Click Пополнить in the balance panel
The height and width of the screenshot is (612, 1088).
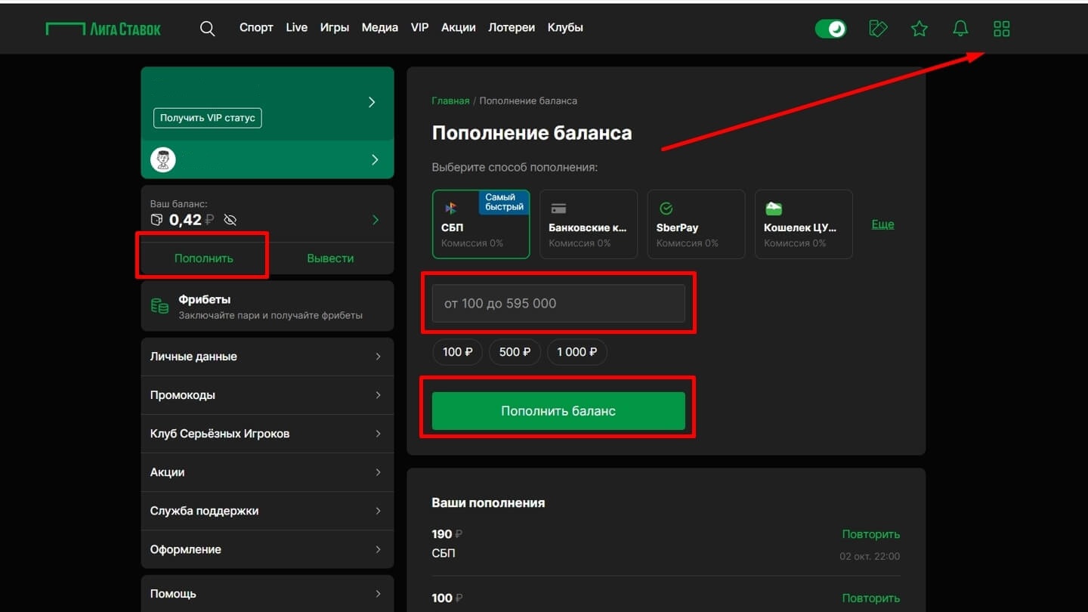[204, 258]
